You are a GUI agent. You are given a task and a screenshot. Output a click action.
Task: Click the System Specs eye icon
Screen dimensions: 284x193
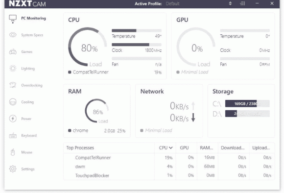pos(13,35)
